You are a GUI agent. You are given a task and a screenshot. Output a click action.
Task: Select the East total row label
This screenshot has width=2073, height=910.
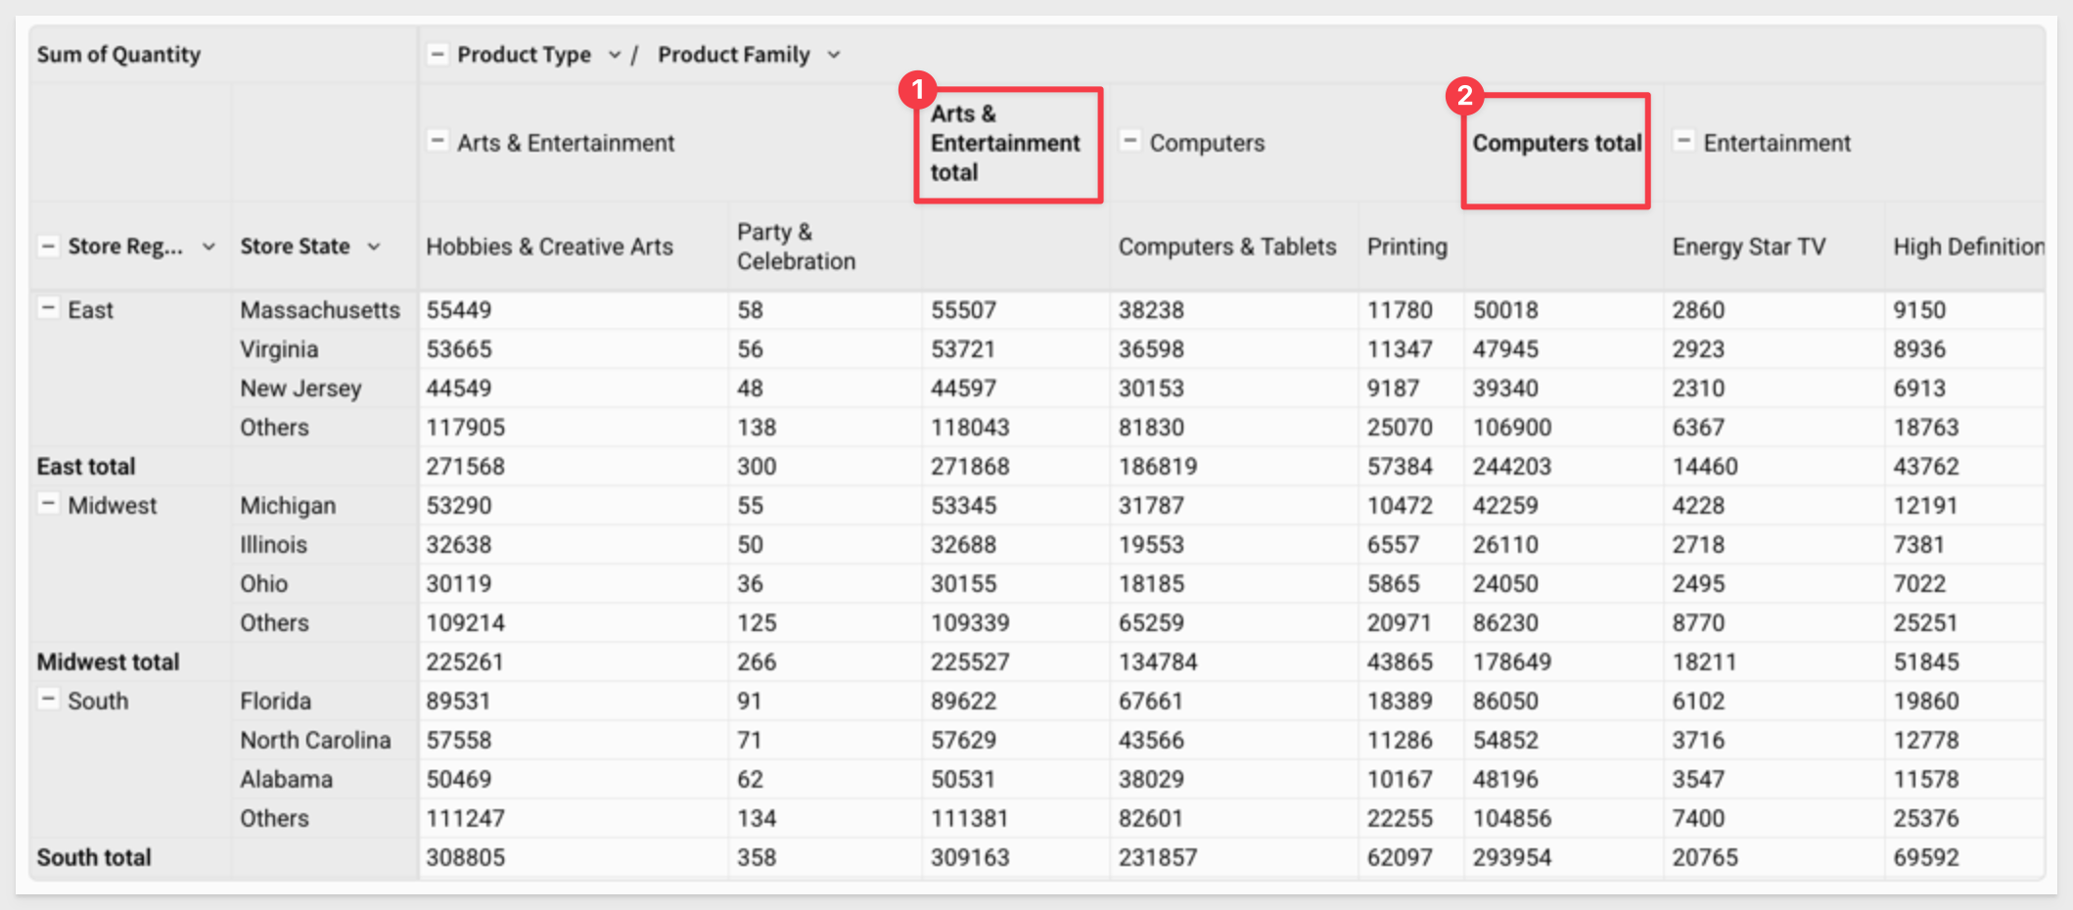(x=86, y=467)
